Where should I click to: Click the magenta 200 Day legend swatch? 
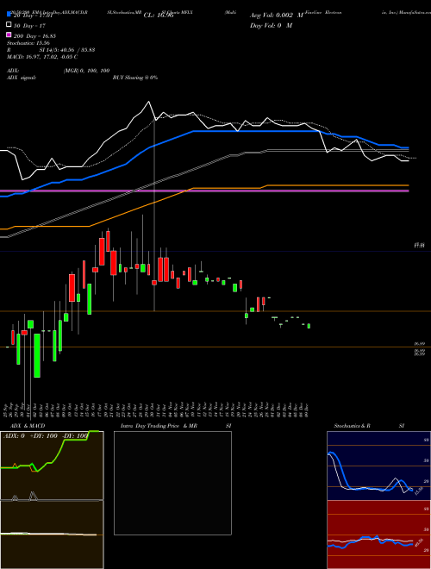(9, 35)
